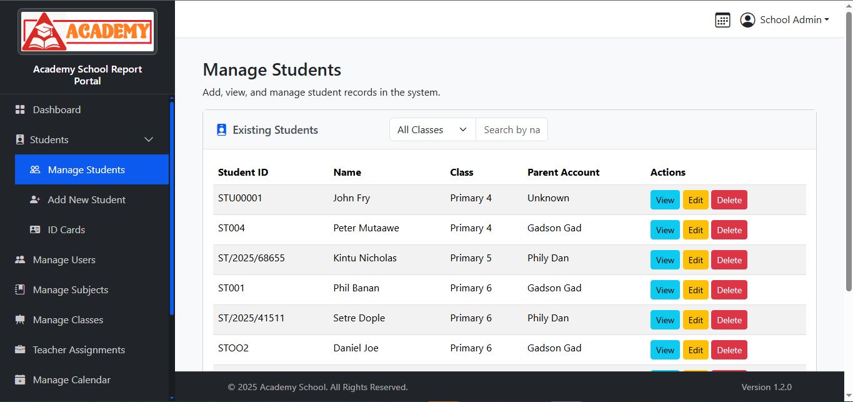Click the School Admin user avatar icon

747,20
